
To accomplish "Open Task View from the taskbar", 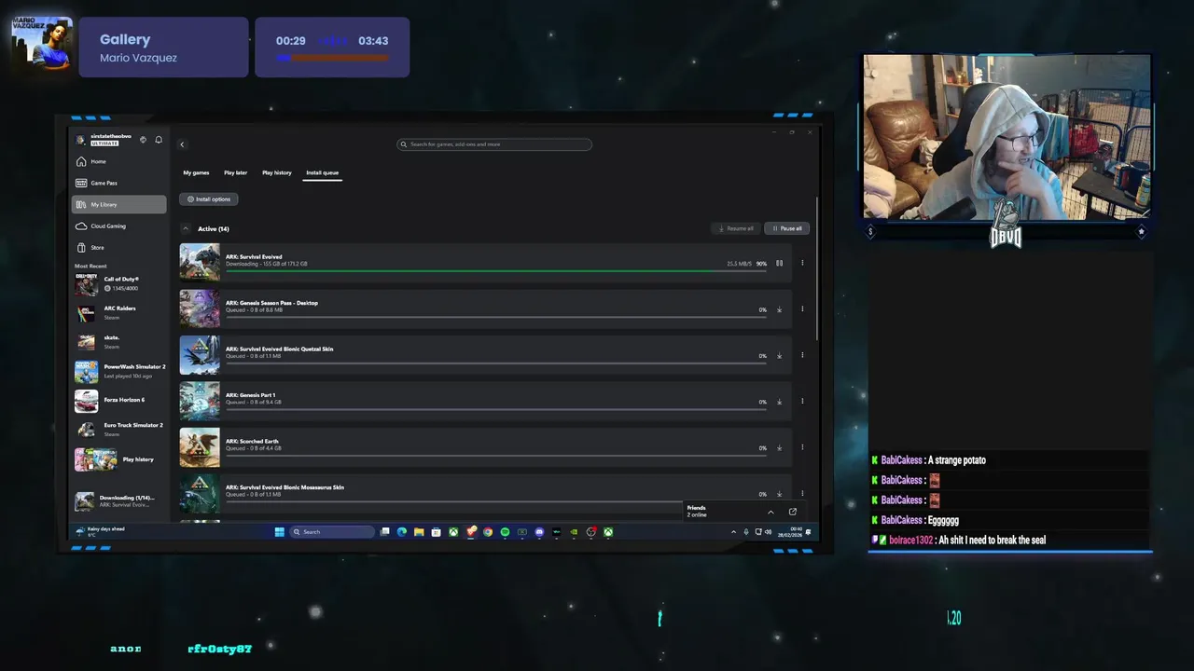I will pos(384,532).
